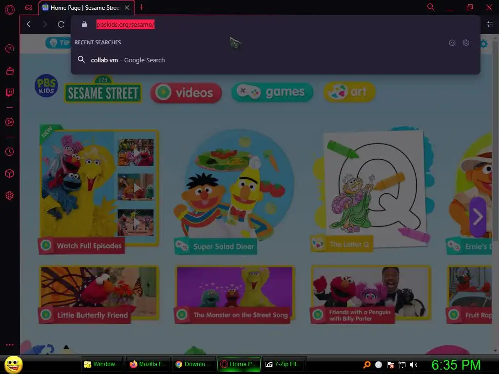This screenshot has width=499, height=374.
Task: Open a new tab with plus button
Action: click(142, 7)
